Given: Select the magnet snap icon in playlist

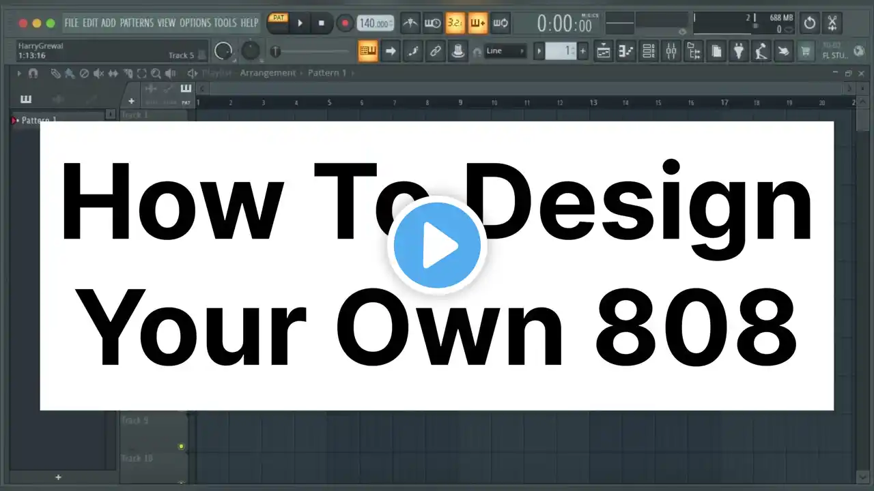Looking at the screenshot, I should [x=33, y=74].
